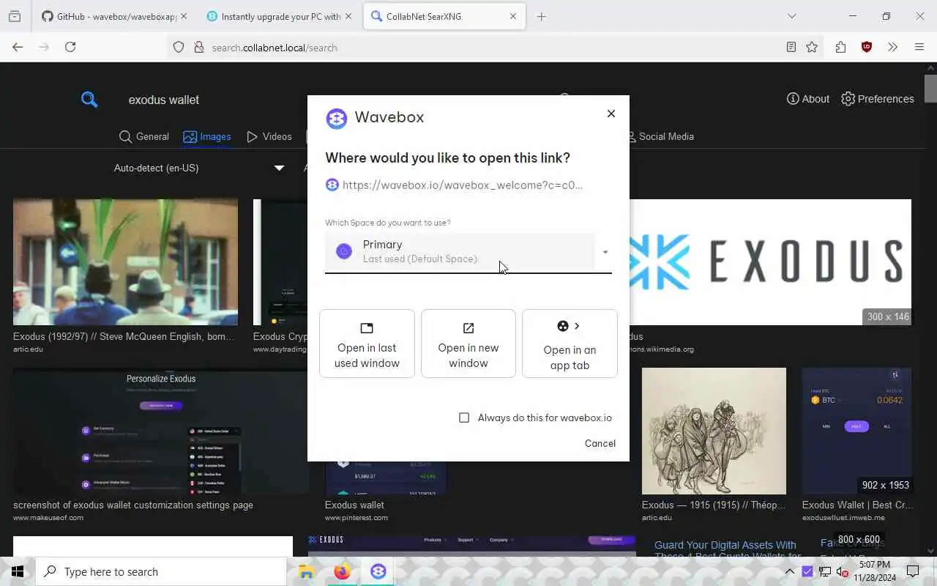Screen dimensions: 937x586
Task: Close the CollabNet SearXNG tab
Action: point(513,16)
